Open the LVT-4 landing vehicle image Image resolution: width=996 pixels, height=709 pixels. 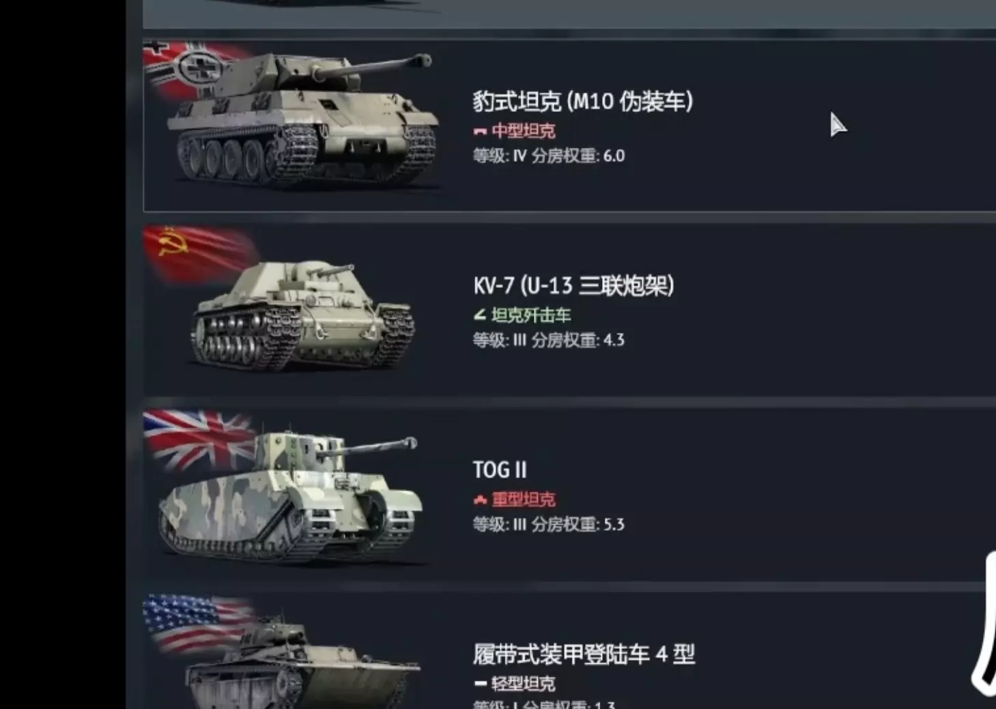pyautogui.click(x=300, y=663)
